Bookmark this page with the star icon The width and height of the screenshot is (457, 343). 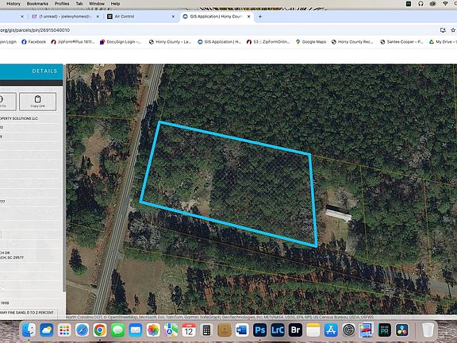[453, 30]
